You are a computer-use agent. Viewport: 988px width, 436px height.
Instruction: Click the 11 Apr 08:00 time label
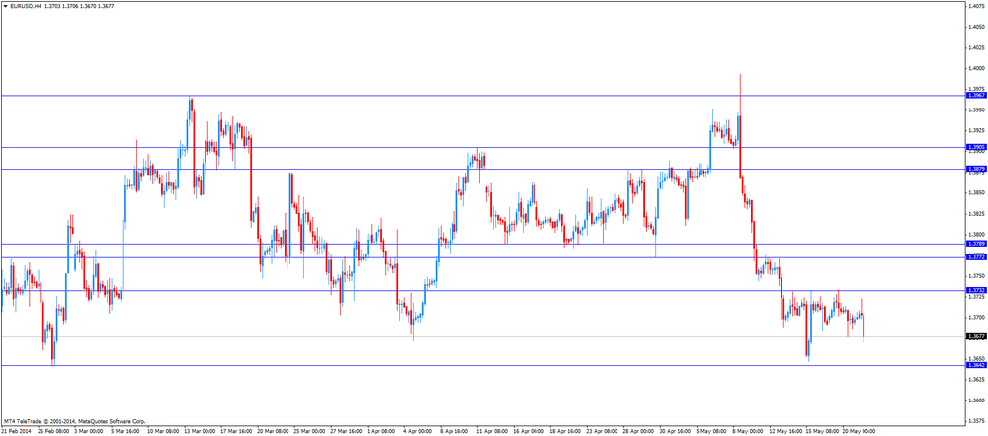[x=494, y=432]
